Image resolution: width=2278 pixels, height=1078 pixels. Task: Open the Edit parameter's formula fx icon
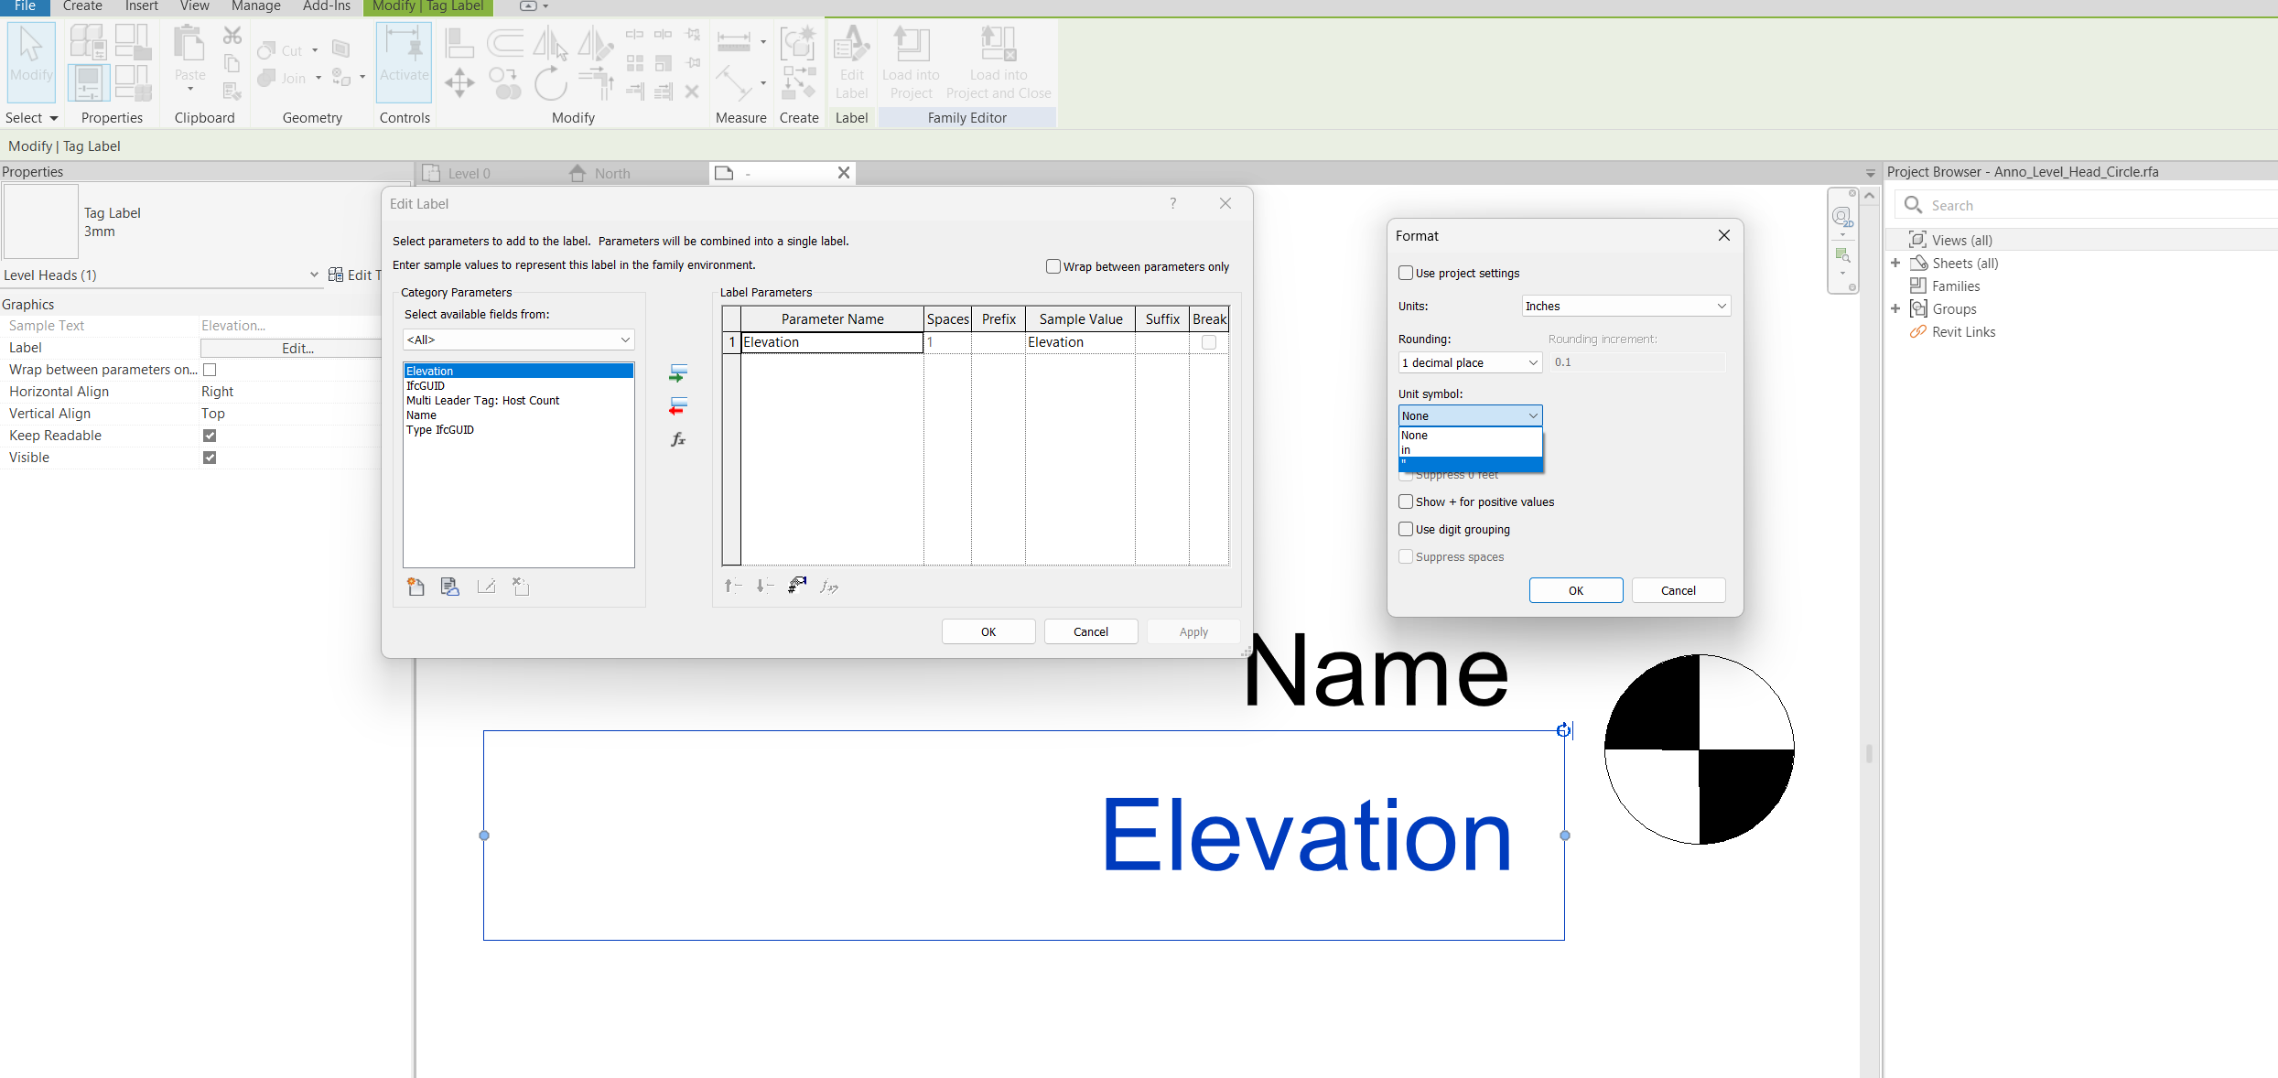tap(677, 439)
